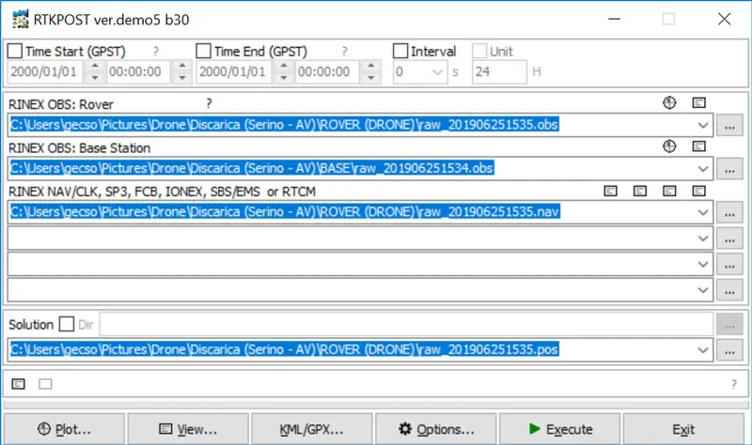Browse for the .nav navigation file
The height and width of the screenshot is (445, 752).
coord(729,213)
